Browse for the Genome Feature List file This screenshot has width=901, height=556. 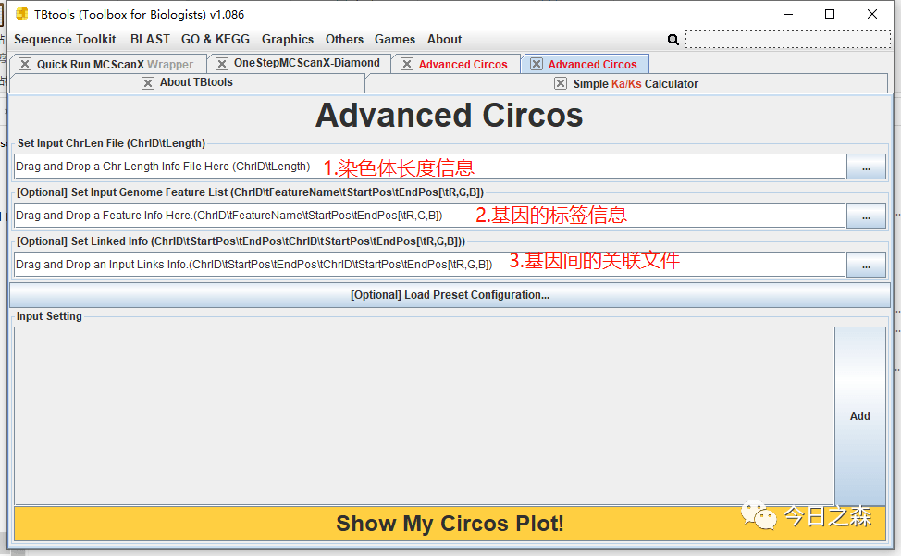point(866,216)
